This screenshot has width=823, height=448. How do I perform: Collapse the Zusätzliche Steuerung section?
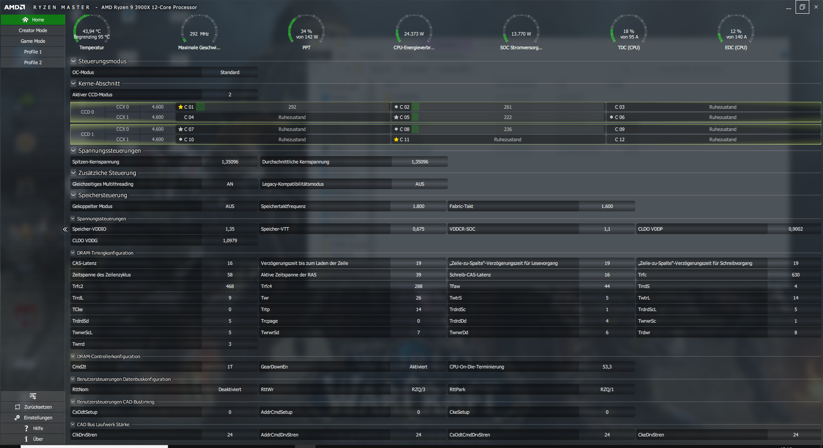pos(73,173)
